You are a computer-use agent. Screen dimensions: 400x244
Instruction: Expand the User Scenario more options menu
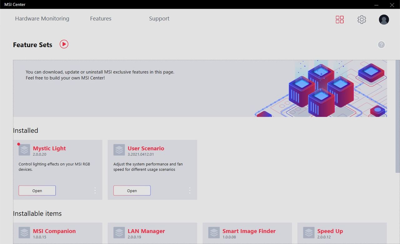(190, 191)
